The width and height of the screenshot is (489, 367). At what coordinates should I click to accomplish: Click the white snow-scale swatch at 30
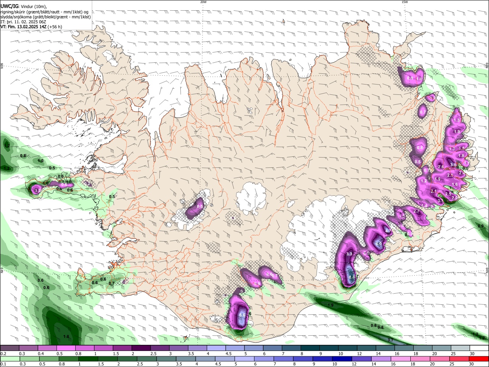(x=479, y=348)
